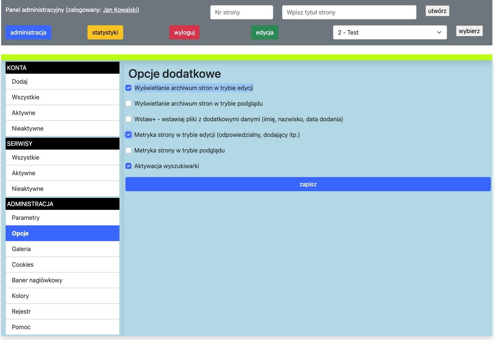Click the wyloguj button
The image size is (495, 340).
tap(184, 32)
